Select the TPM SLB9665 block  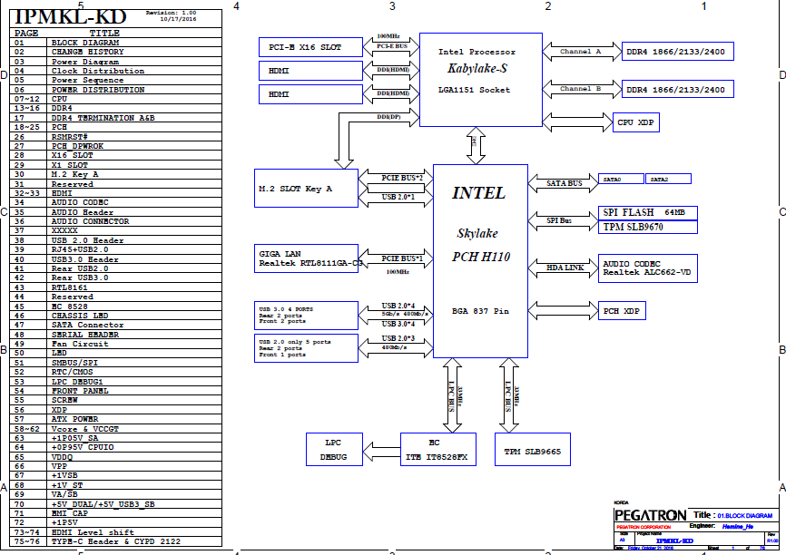point(532,450)
